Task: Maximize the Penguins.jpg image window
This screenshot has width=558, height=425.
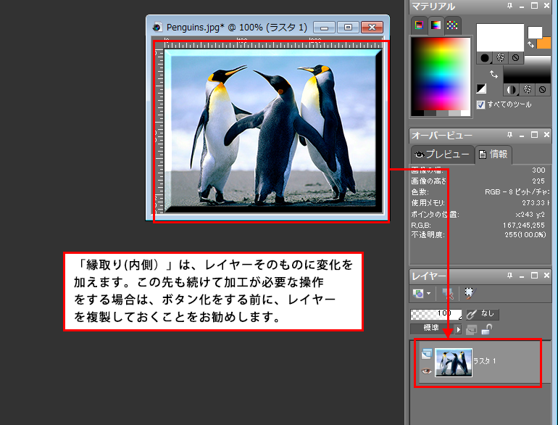Action: (x=348, y=28)
